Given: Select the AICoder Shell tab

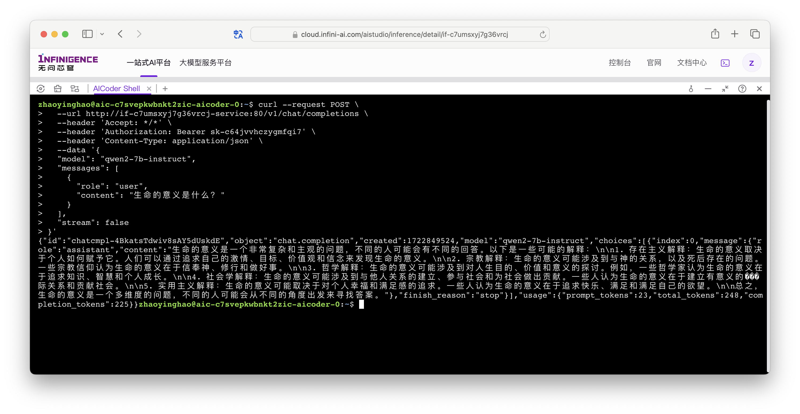Looking at the screenshot, I should tap(116, 89).
